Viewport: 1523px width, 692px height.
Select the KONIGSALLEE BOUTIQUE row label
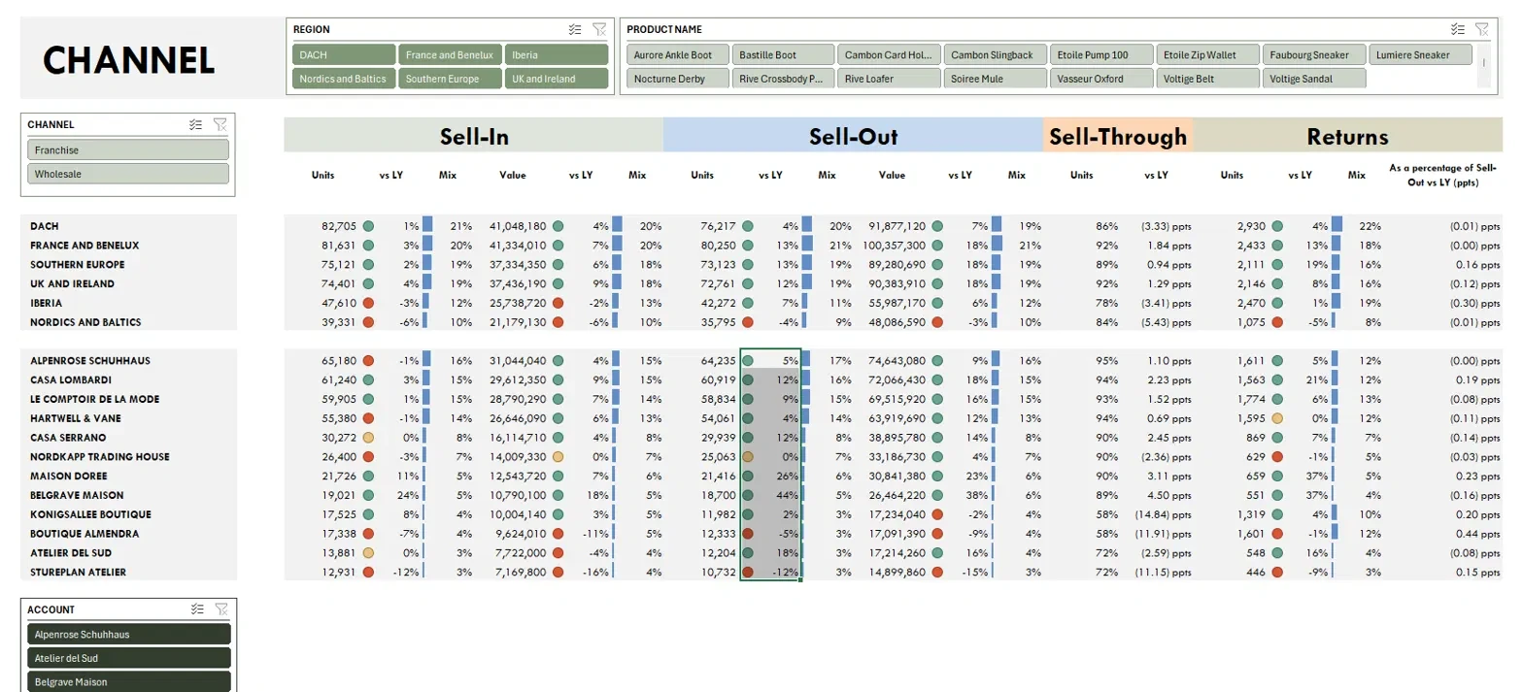click(88, 514)
